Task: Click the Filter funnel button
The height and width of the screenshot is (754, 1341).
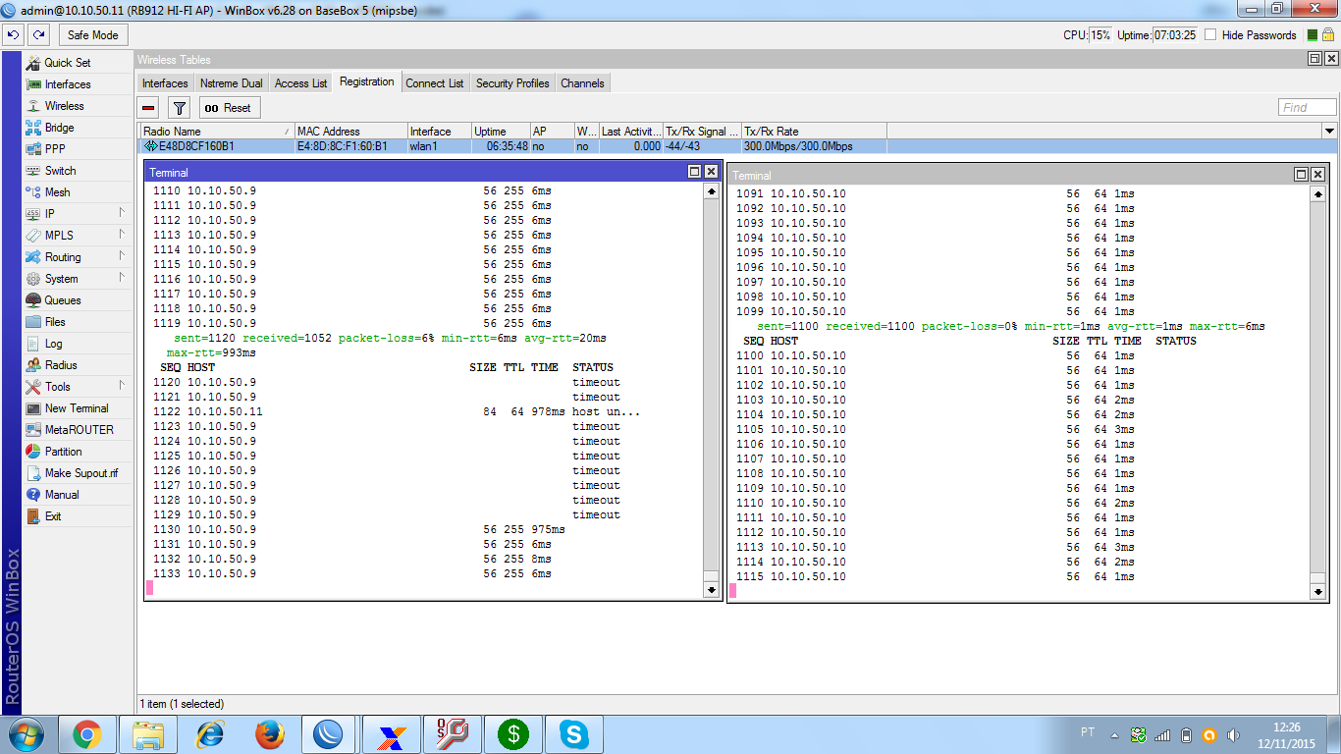Action: coord(179,108)
